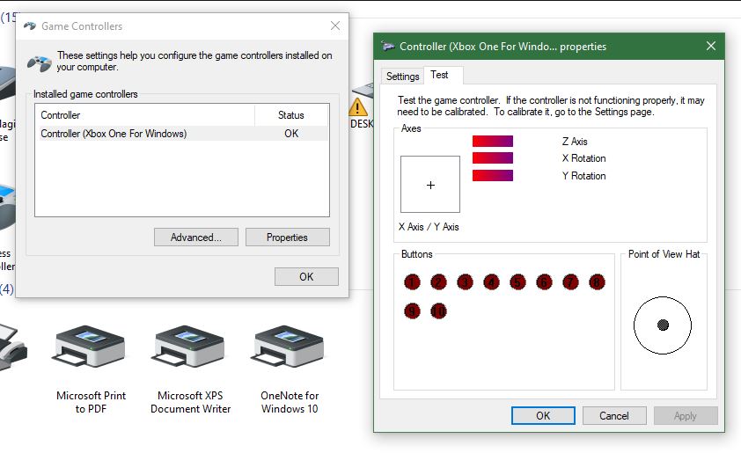
Task: Click button indicator 1 in the Buttons group
Action: [412, 282]
